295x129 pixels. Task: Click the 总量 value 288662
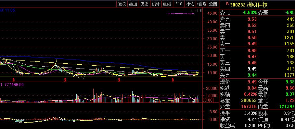249,101
